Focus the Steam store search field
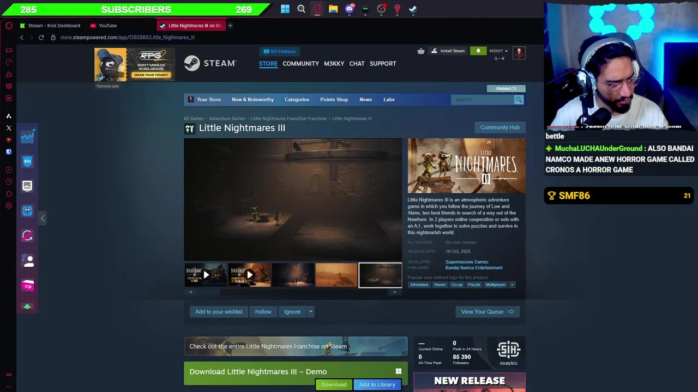Viewport: 698px width, 392px height. (483, 100)
